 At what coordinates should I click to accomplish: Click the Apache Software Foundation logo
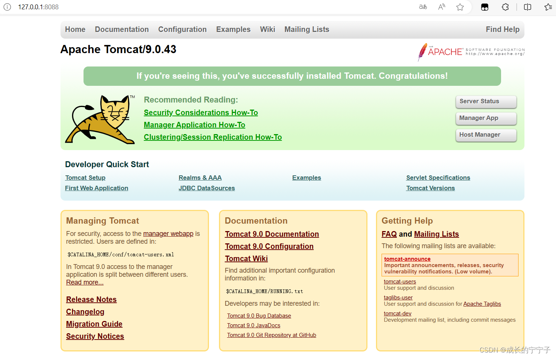coord(471,52)
